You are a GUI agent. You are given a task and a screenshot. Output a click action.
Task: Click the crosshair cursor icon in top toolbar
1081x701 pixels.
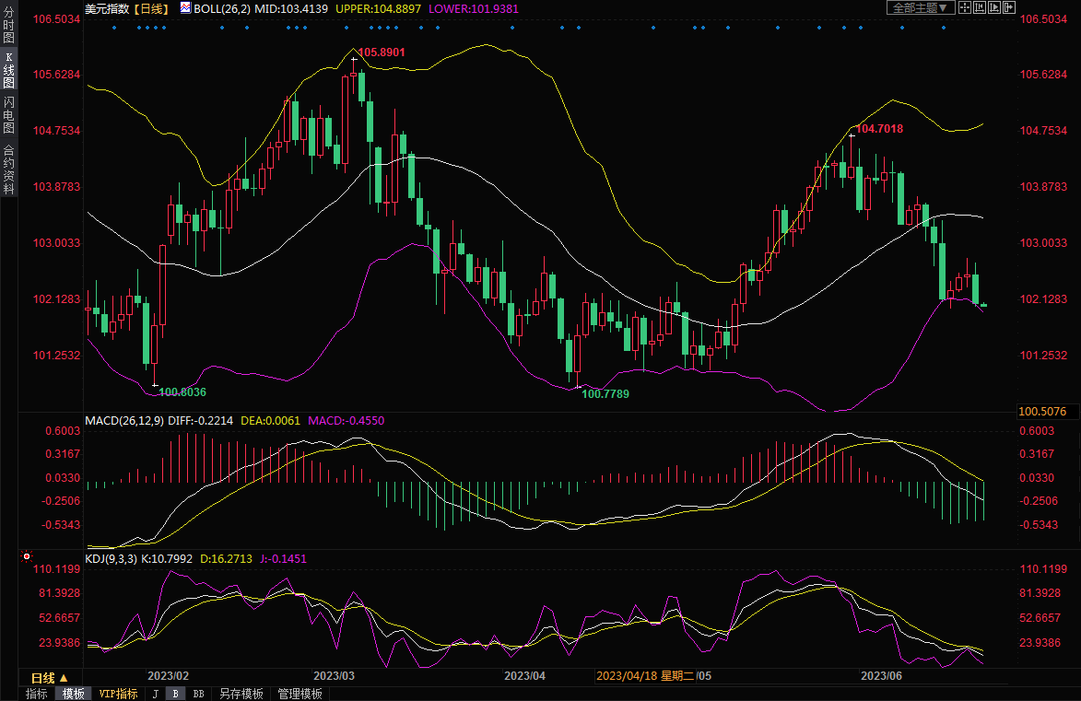click(x=963, y=7)
